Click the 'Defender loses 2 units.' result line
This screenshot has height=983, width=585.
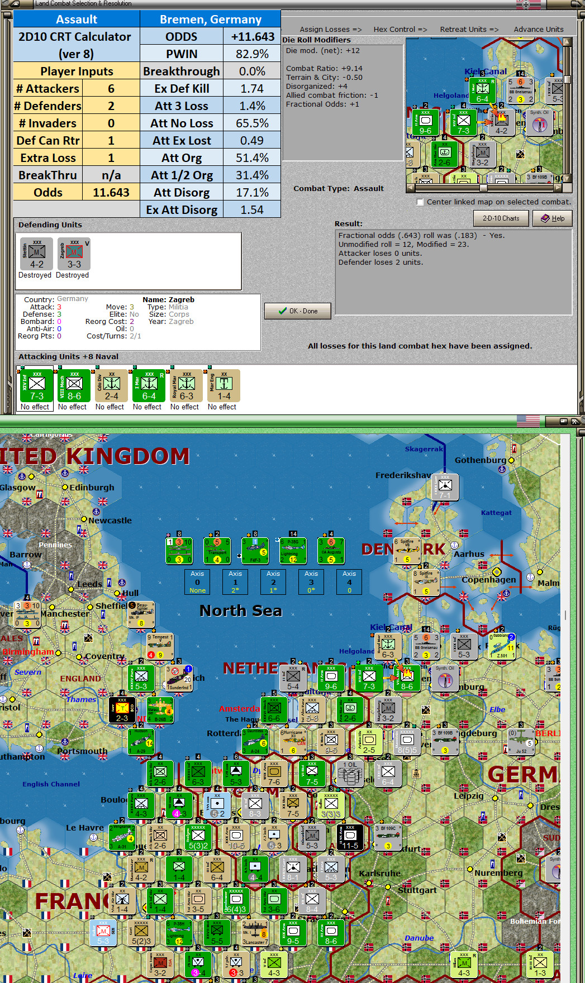[x=381, y=263]
